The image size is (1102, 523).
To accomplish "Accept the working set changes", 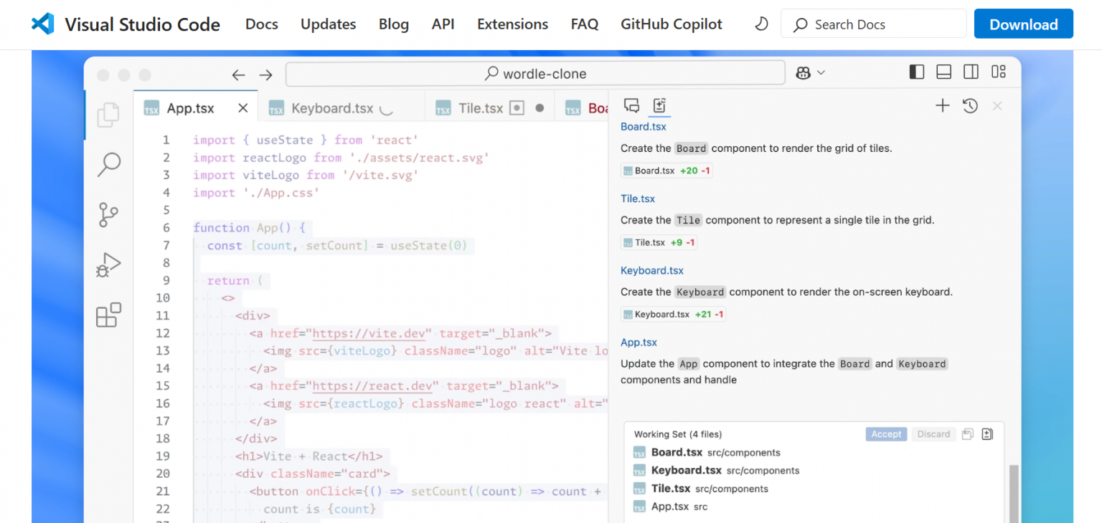I will click(886, 433).
